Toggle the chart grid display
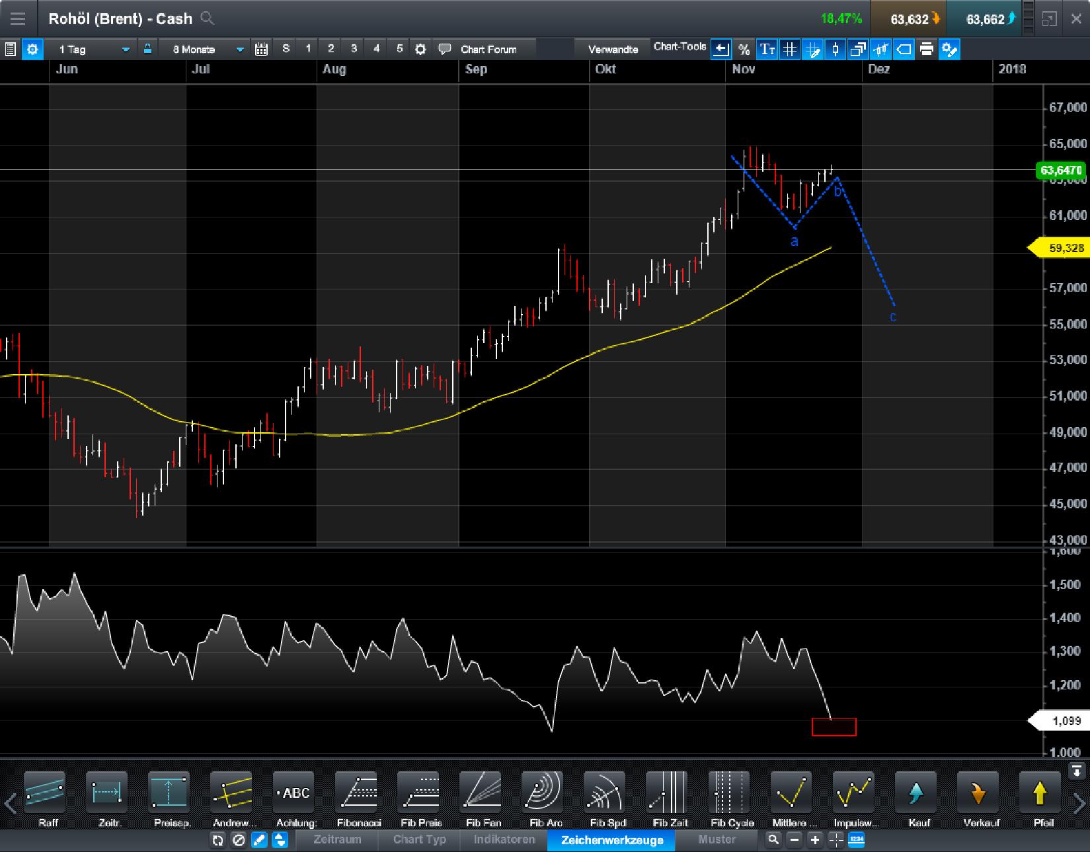1090x852 pixels. [x=789, y=48]
